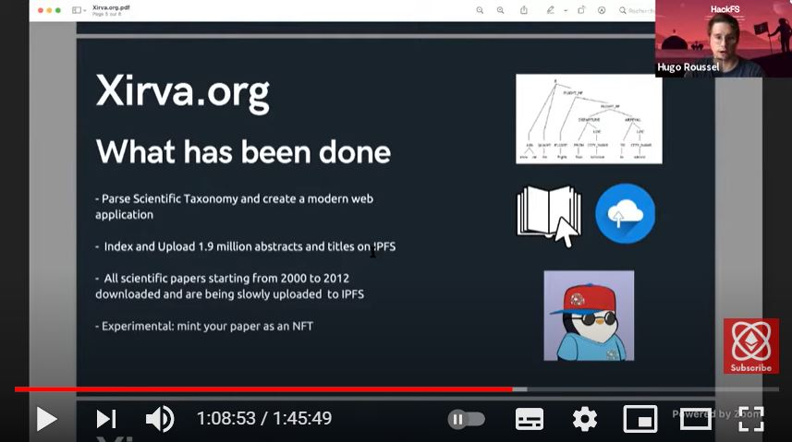792x442 pixels.
Task: Click the penguin NFT image
Action: (x=589, y=316)
